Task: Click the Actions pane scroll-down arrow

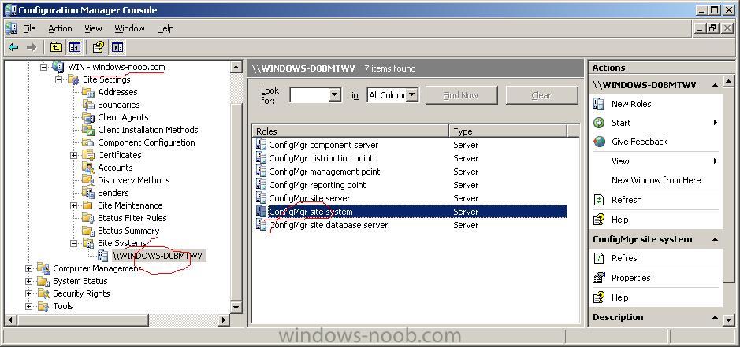Action: (x=729, y=319)
